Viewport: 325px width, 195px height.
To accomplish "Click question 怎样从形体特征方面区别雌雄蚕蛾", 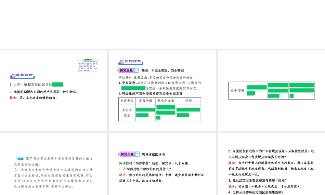I will pos(256,192).
